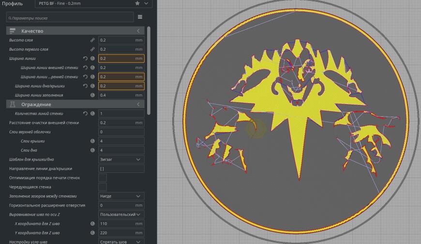The image size is (421, 244).
Task: Edit the Ширина линии value field
Action: tap(121, 58)
